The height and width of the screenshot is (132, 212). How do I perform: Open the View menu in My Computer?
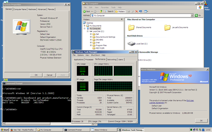click(97, 7)
